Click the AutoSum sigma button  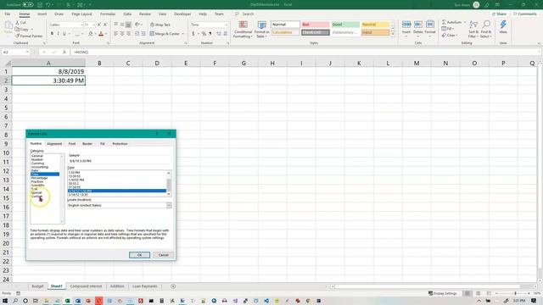pos(452,22)
